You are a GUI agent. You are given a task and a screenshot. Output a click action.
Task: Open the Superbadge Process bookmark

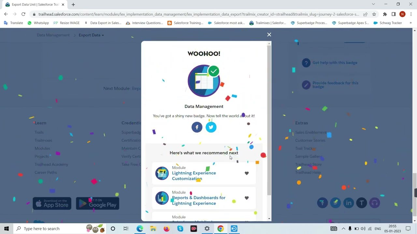click(x=309, y=23)
